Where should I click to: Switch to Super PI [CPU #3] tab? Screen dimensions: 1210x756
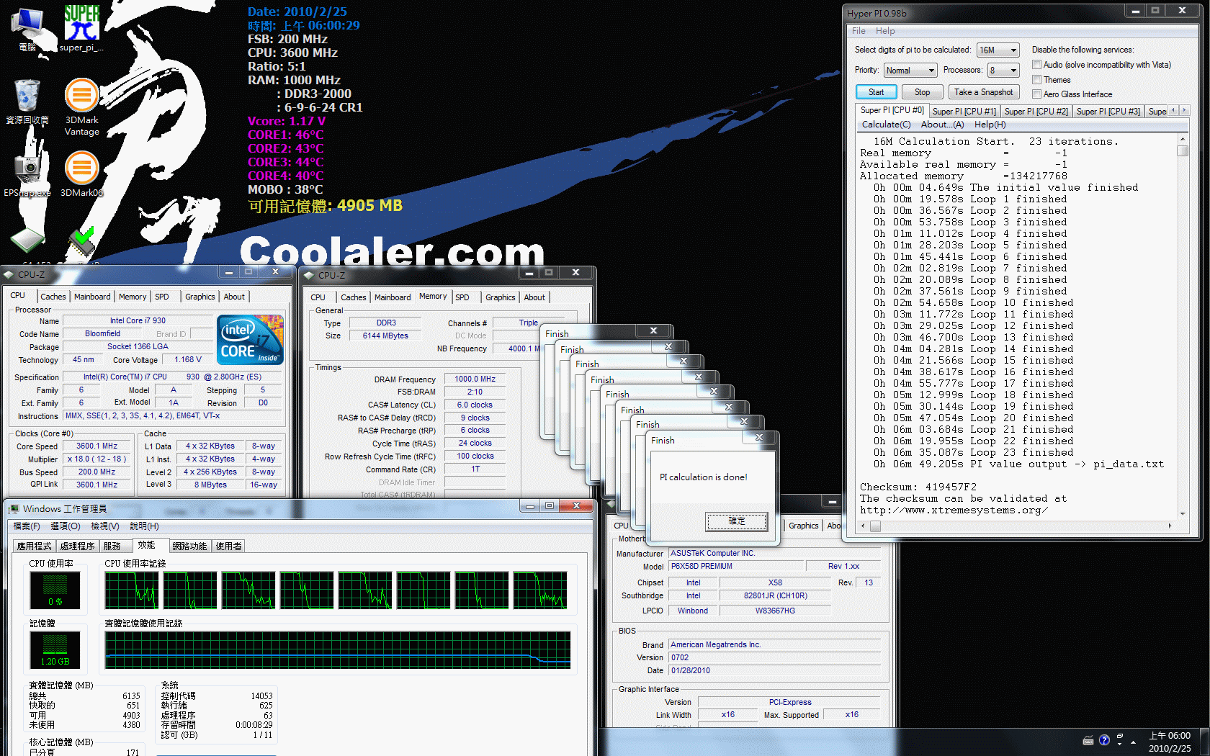[x=1108, y=112]
